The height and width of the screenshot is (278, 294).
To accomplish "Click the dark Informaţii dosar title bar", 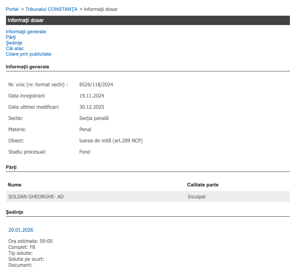I will [x=148, y=21].
